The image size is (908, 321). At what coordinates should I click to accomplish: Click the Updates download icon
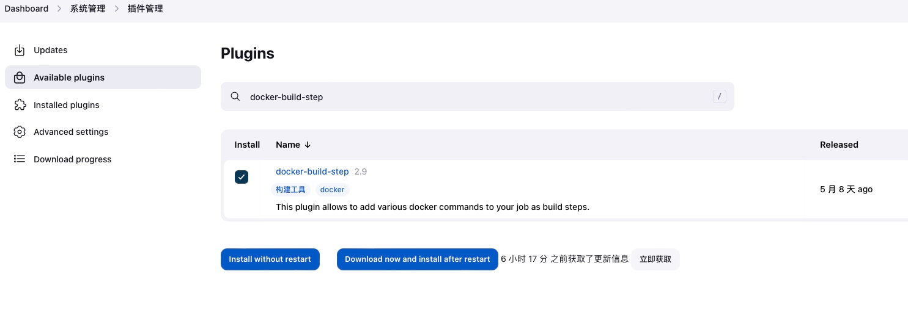point(20,50)
